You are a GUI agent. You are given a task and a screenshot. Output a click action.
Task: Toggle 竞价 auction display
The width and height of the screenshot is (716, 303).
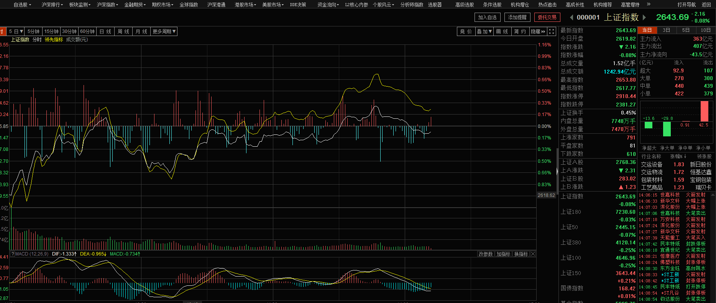click(x=466, y=31)
